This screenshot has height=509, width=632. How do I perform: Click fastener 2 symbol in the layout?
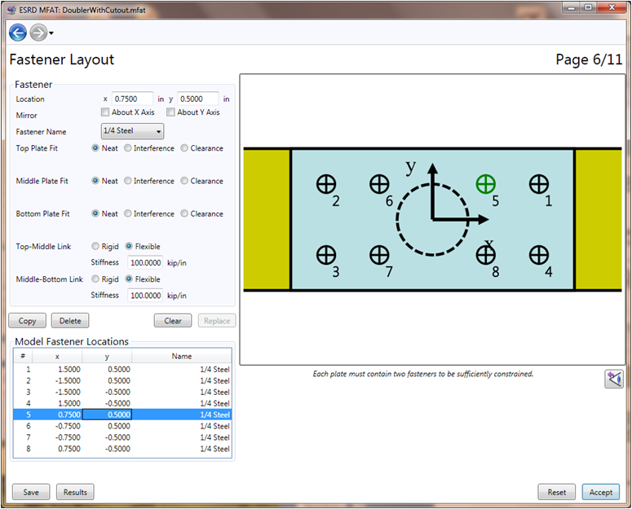point(325,184)
